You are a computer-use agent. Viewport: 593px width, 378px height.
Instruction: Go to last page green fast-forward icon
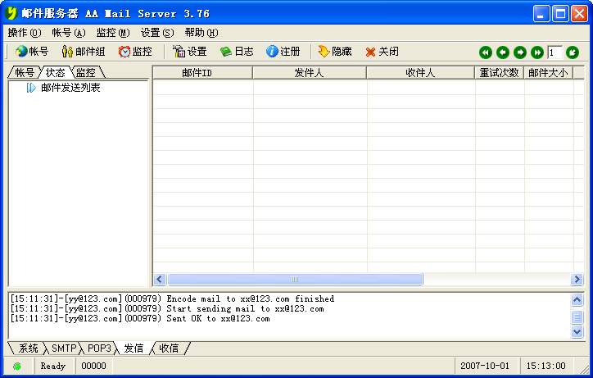tap(537, 52)
